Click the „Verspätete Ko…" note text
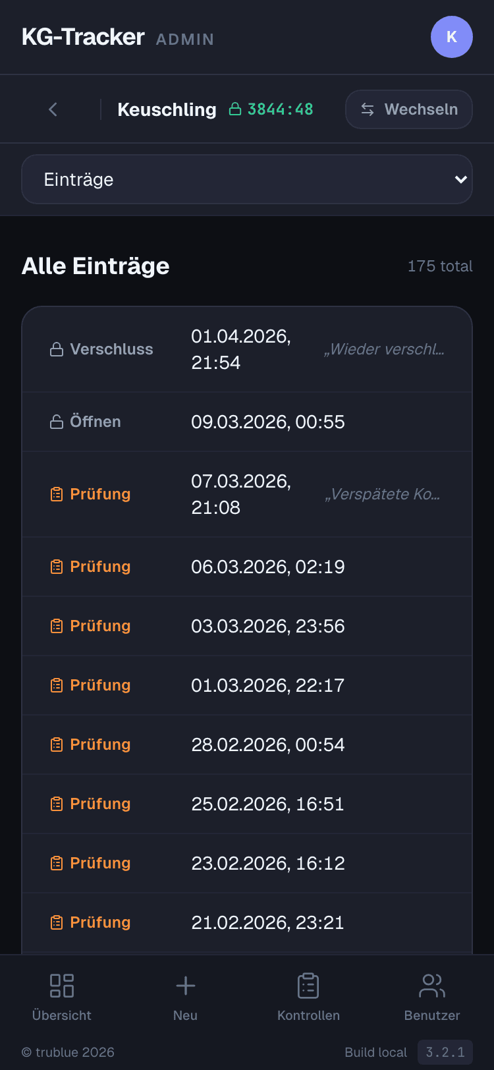Viewport: 494px width, 1070px height. (x=383, y=494)
